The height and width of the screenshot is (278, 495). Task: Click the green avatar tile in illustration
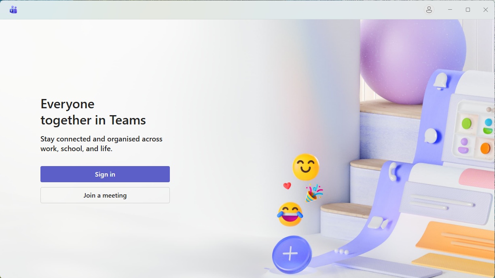click(x=467, y=123)
